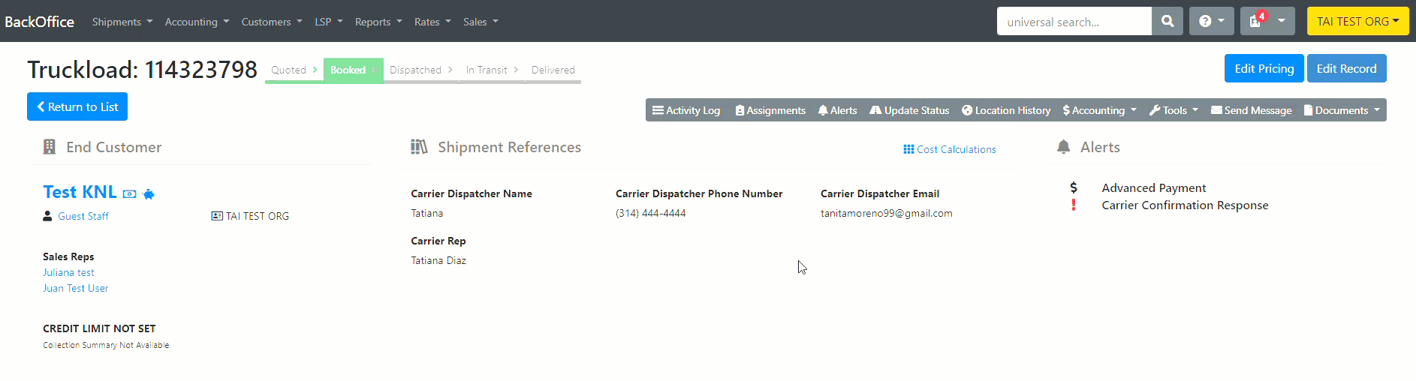Image resolution: width=1416 pixels, height=381 pixels.
Task: Expand the Tools dropdown
Action: (x=1173, y=110)
